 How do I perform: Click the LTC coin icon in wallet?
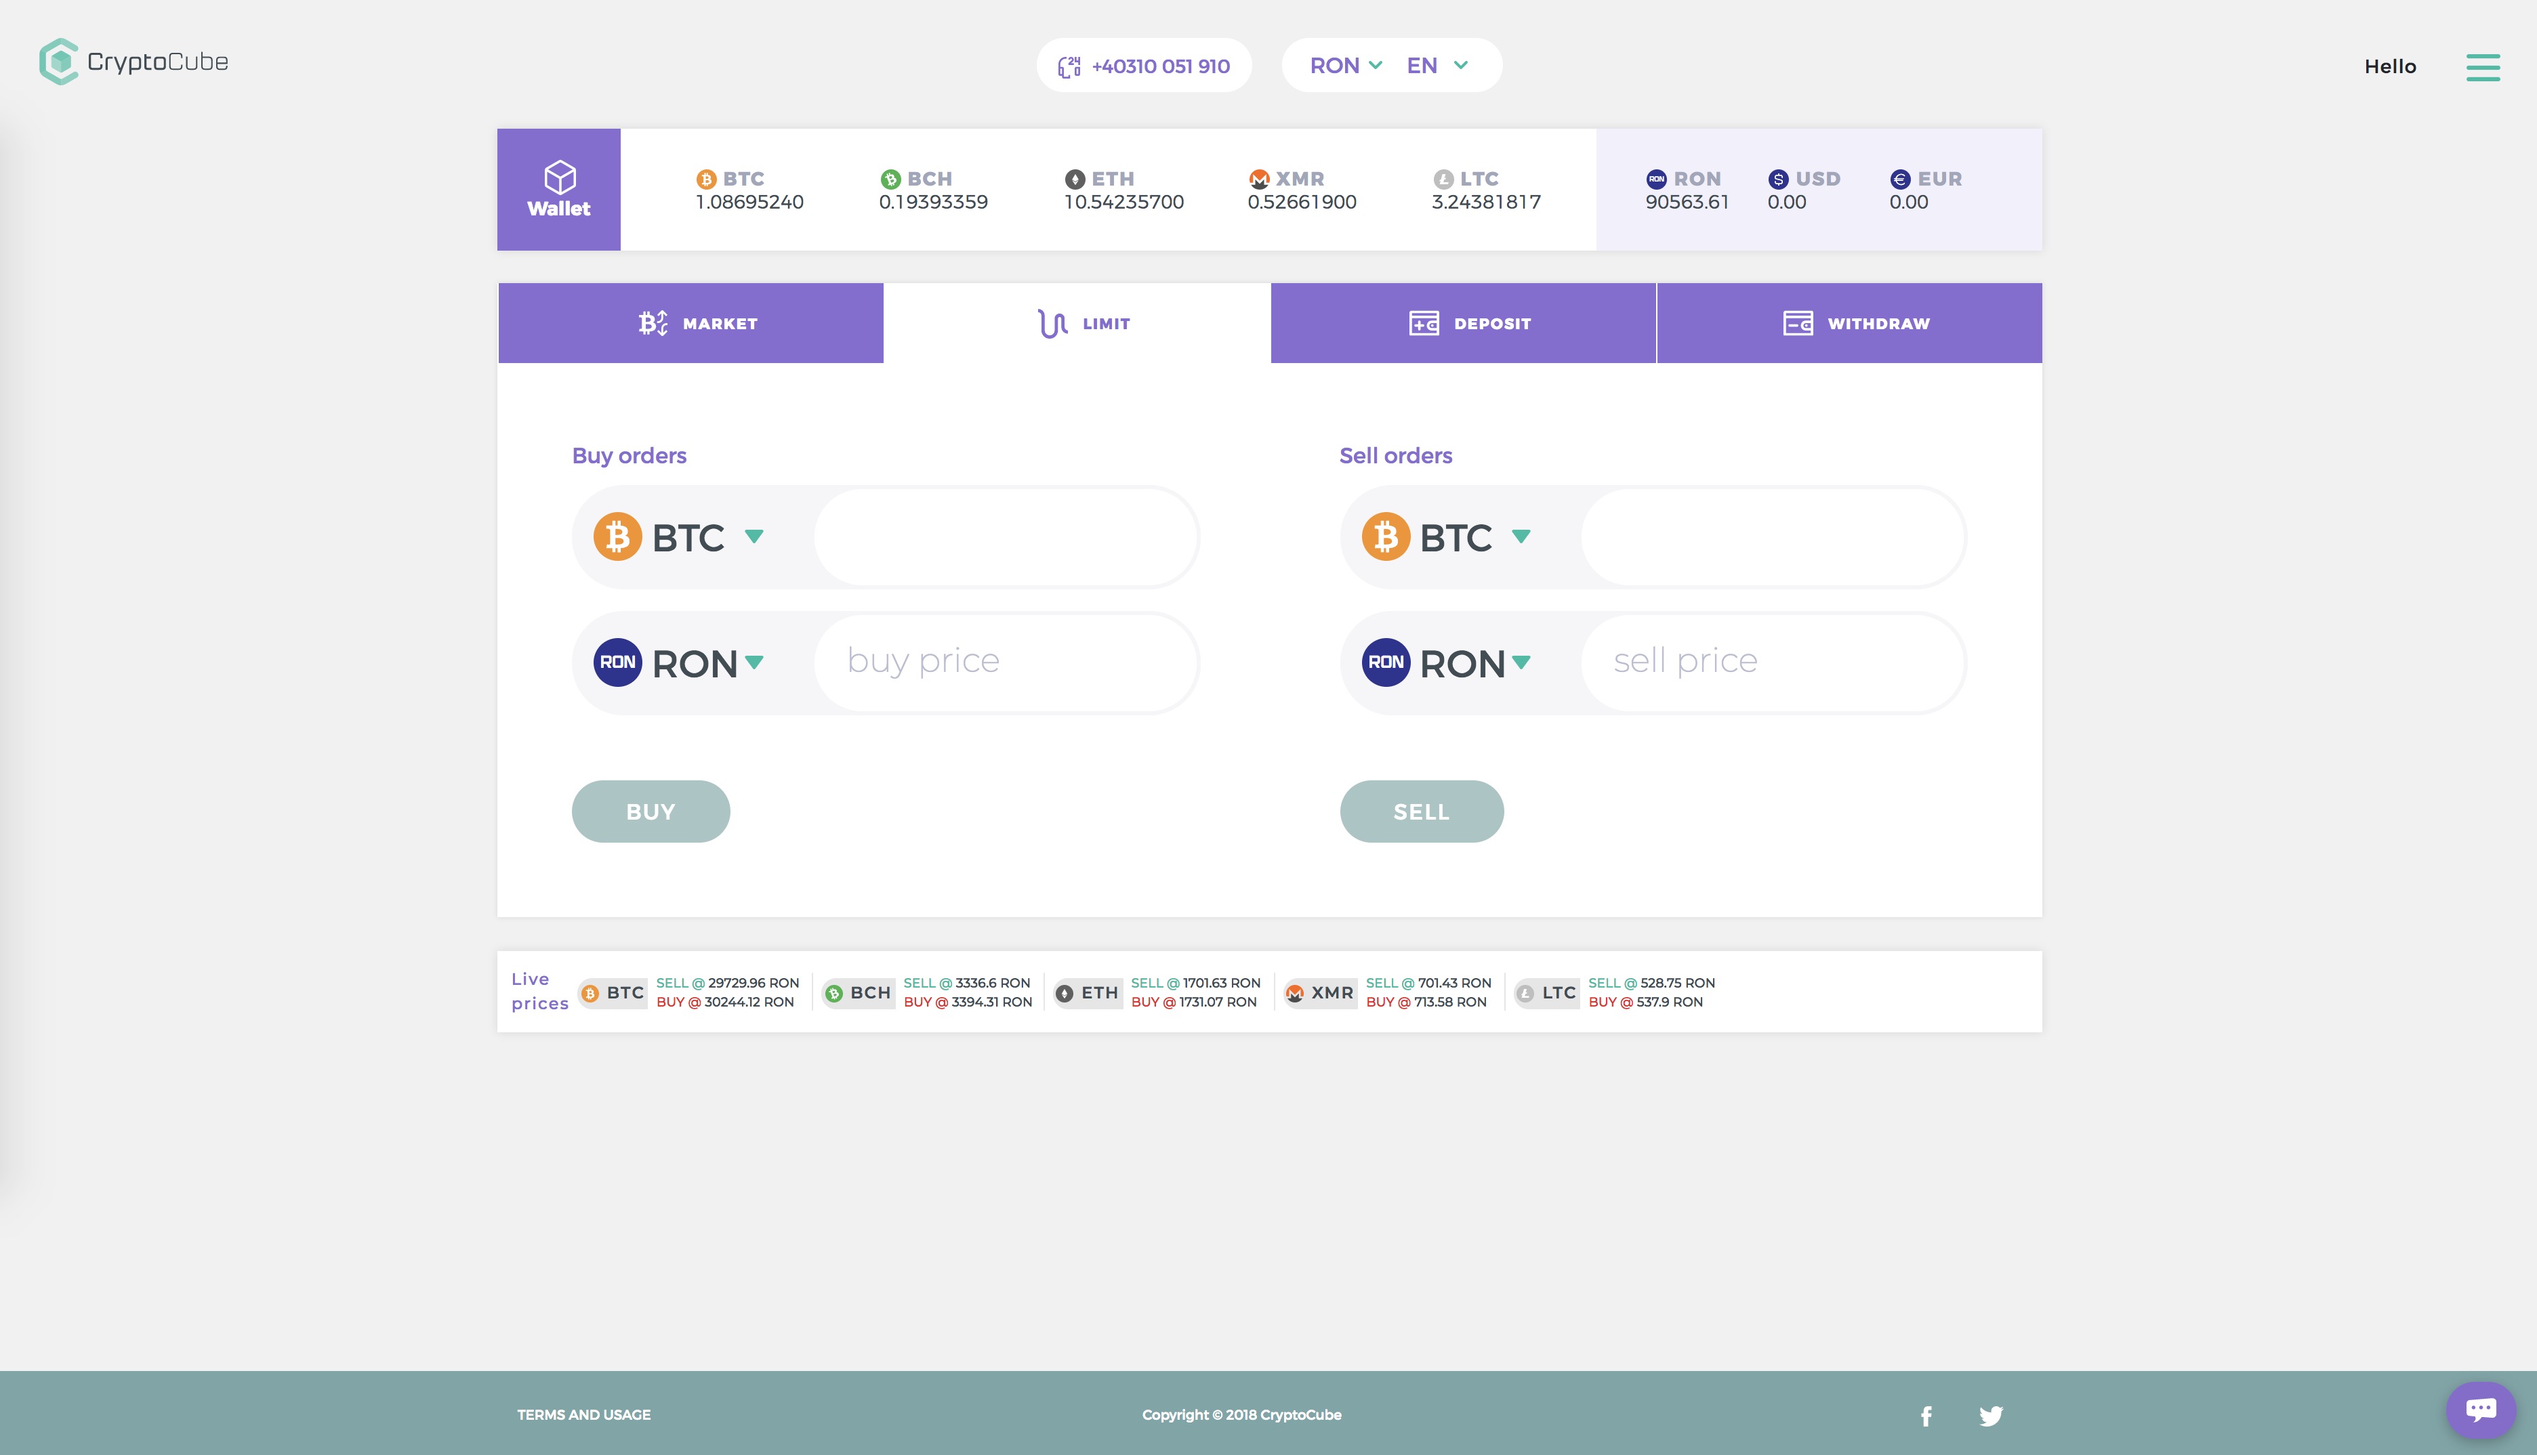[x=1443, y=179]
